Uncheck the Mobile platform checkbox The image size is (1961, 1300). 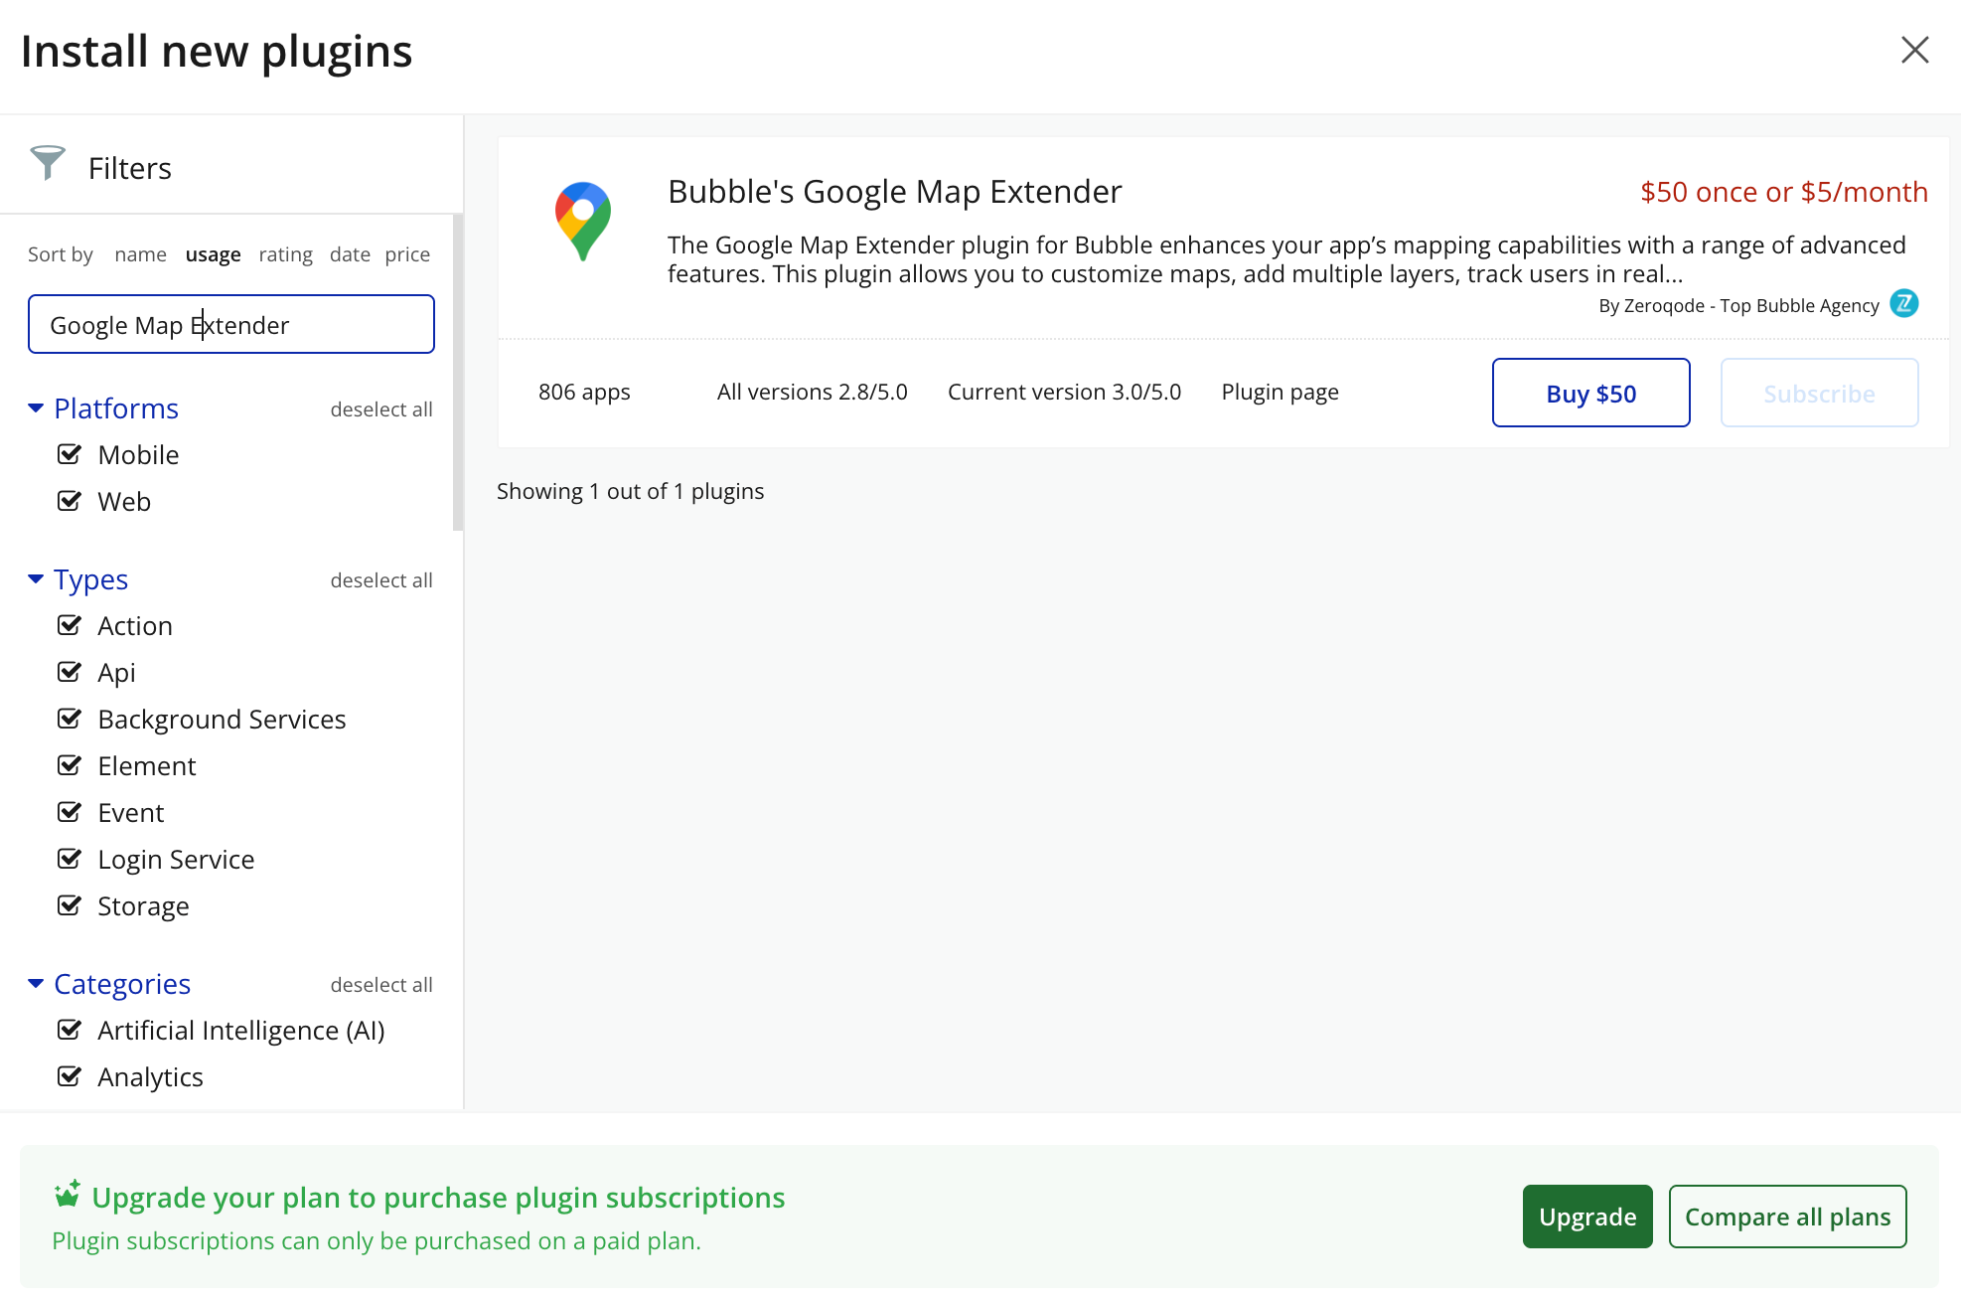tap(70, 454)
